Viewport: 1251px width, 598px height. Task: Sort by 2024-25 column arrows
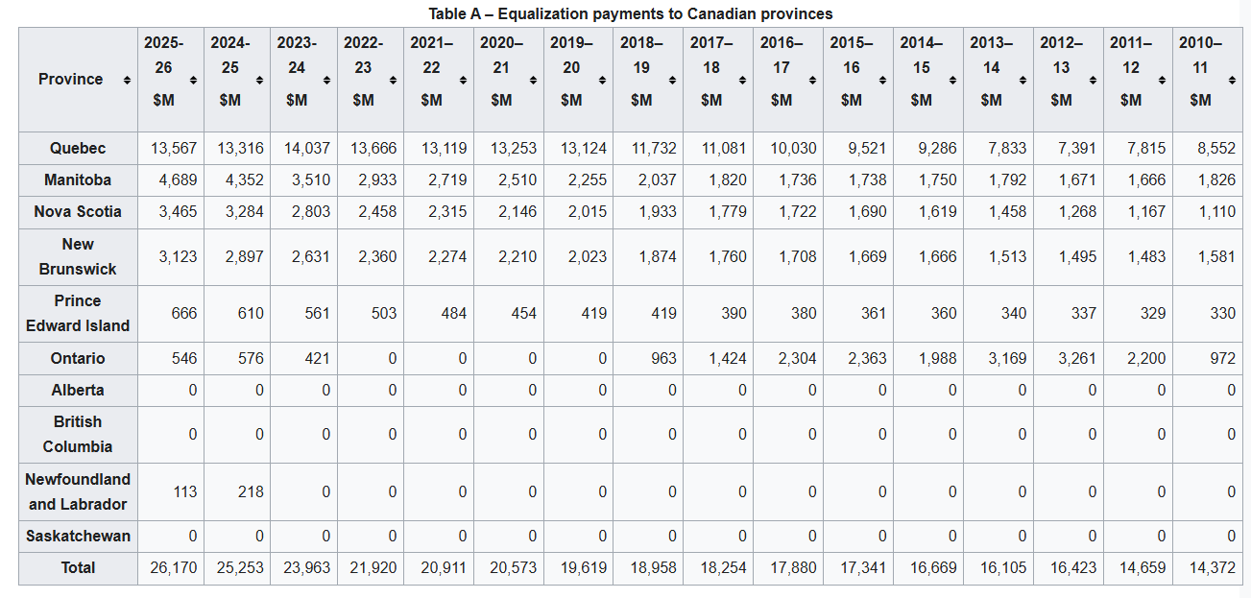point(260,80)
